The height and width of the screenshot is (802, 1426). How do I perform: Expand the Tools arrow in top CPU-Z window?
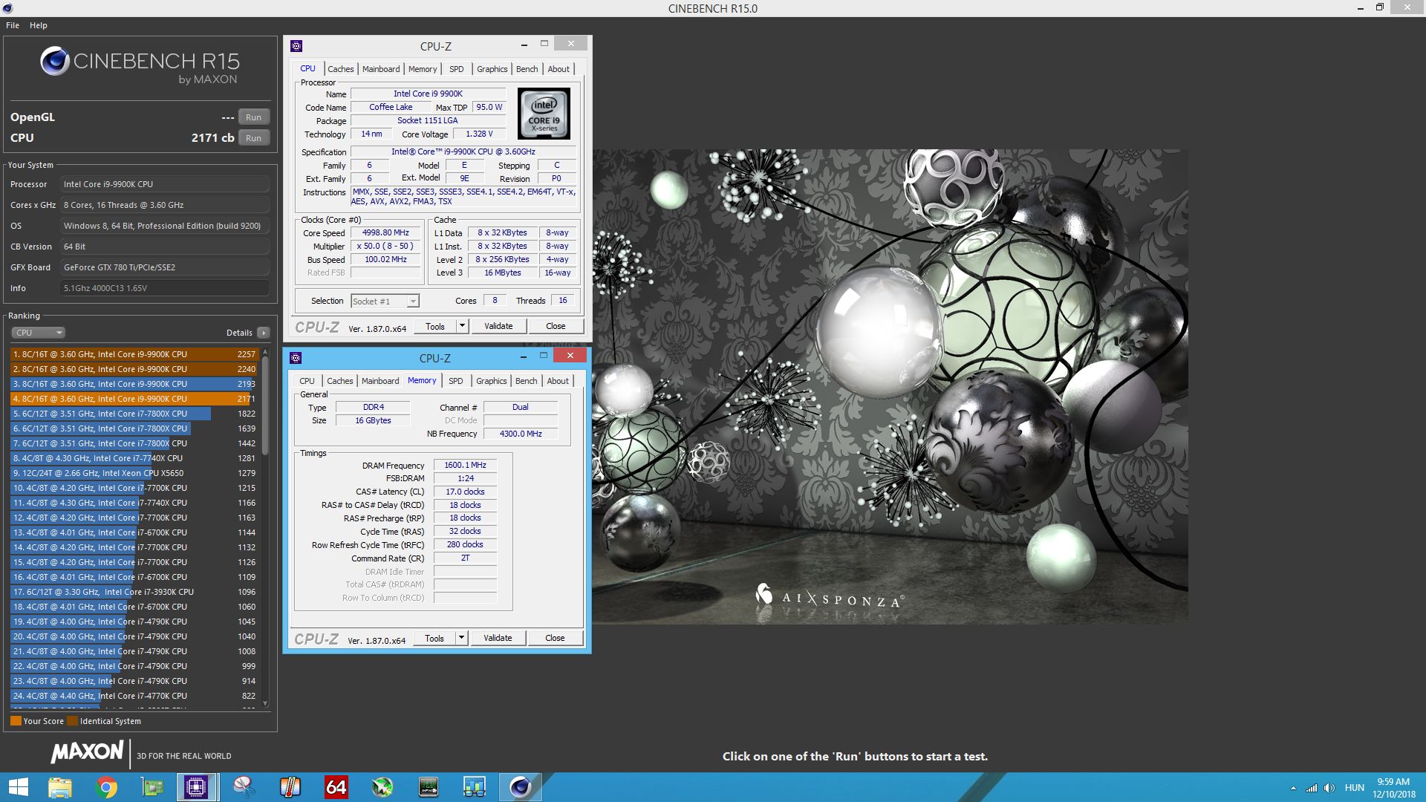(x=462, y=326)
